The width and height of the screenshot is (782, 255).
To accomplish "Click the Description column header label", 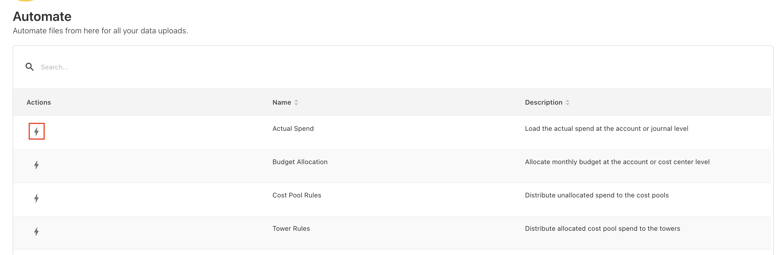I will click(543, 102).
